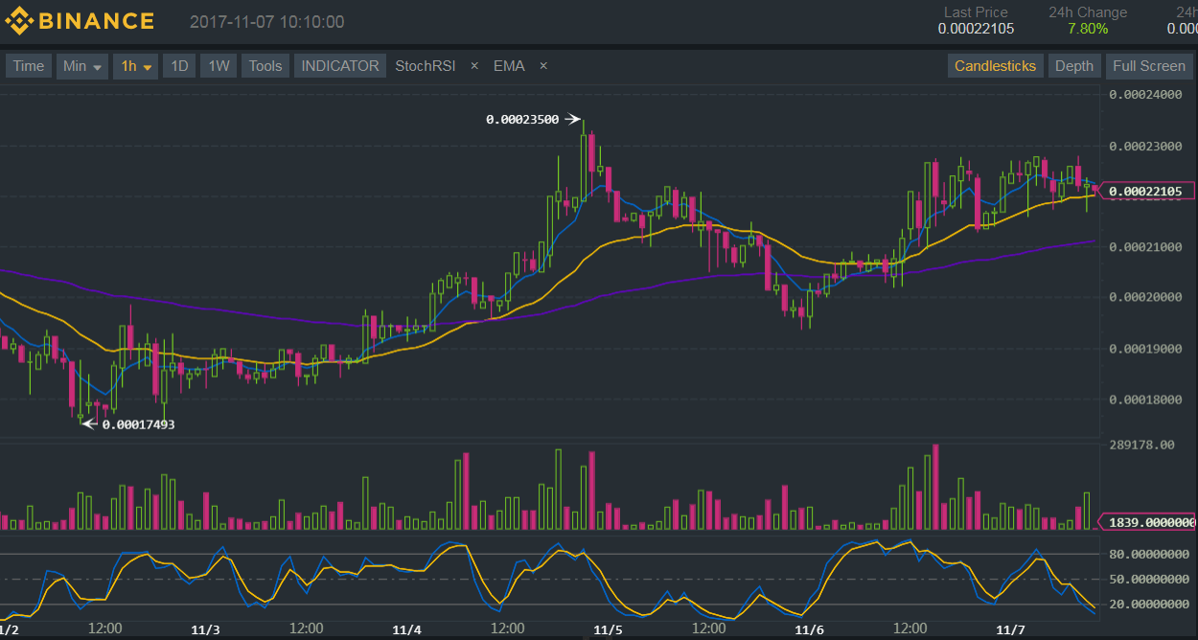Viewport: 1198px width, 640px height.
Task: Select the Time chart view
Action: click(x=28, y=66)
